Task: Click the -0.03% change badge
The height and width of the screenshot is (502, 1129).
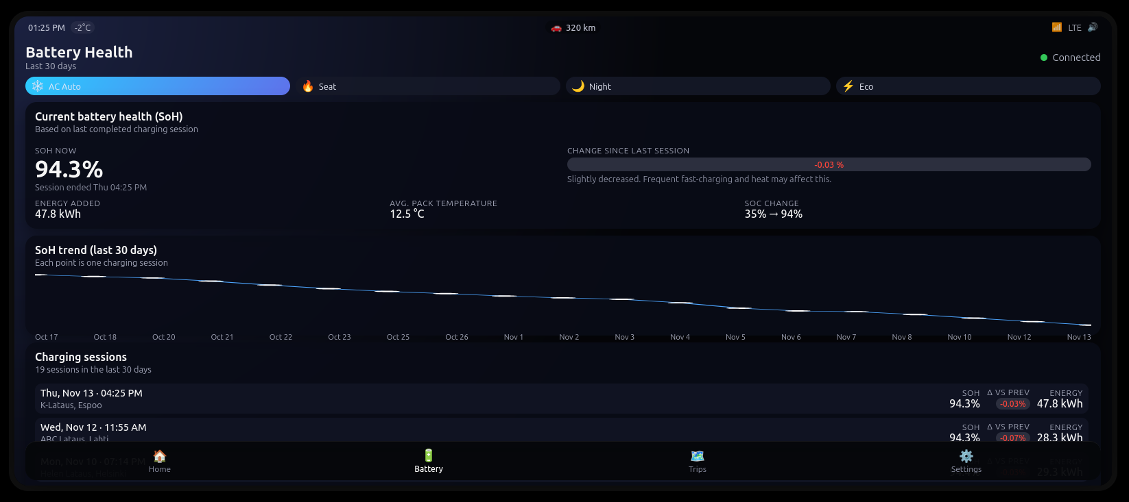Action: pyautogui.click(x=1012, y=404)
